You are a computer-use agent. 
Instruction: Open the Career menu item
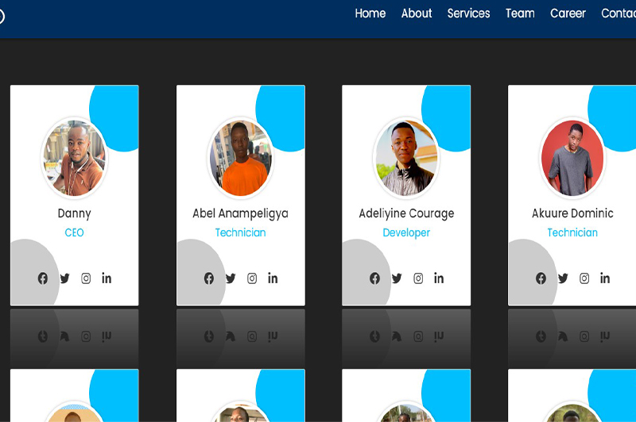[x=568, y=13]
